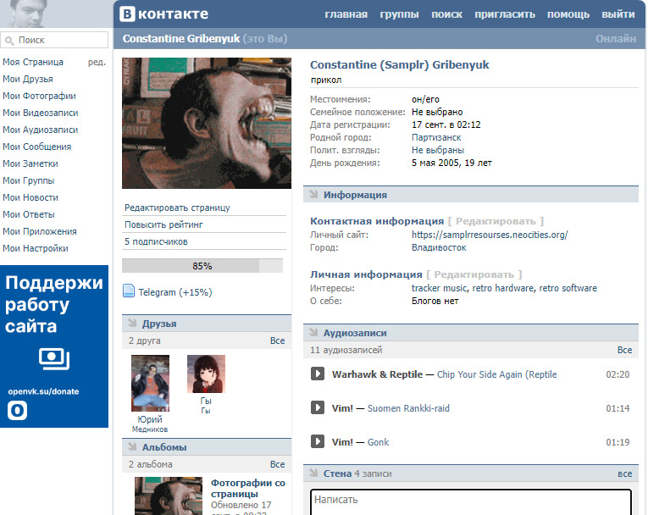This screenshot has width=648, height=515.
Task: Open the samplrresourses.neocities.org site link
Action: pyautogui.click(x=490, y=235)
